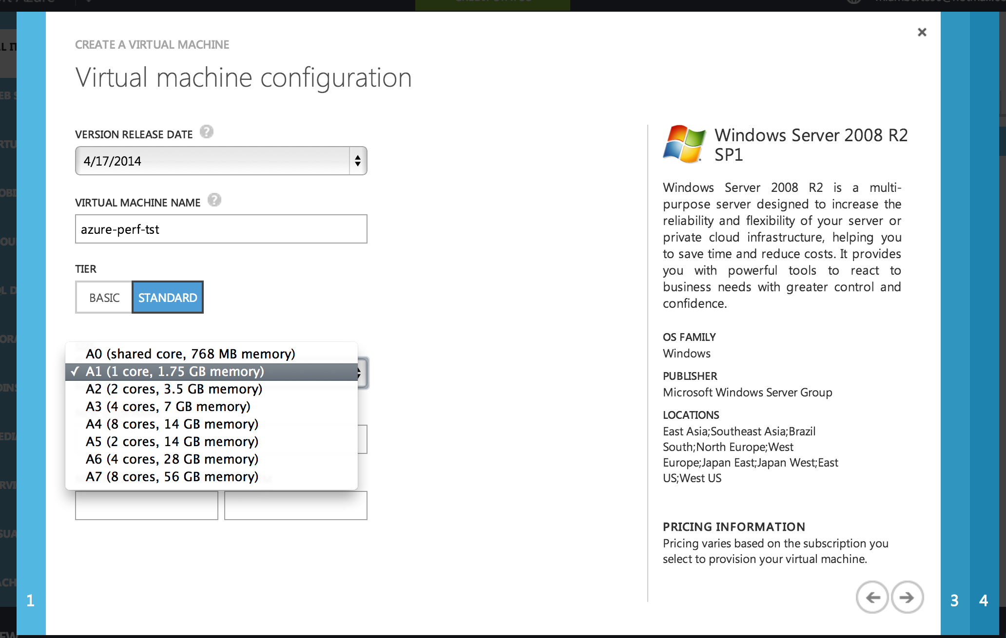Viewport: 1006px width, 638px height.
Task: Open help icon for Version Release Date
Action: coord(207,132)
